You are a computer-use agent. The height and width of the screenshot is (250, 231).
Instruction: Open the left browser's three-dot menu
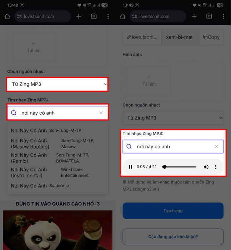point(108,16)
